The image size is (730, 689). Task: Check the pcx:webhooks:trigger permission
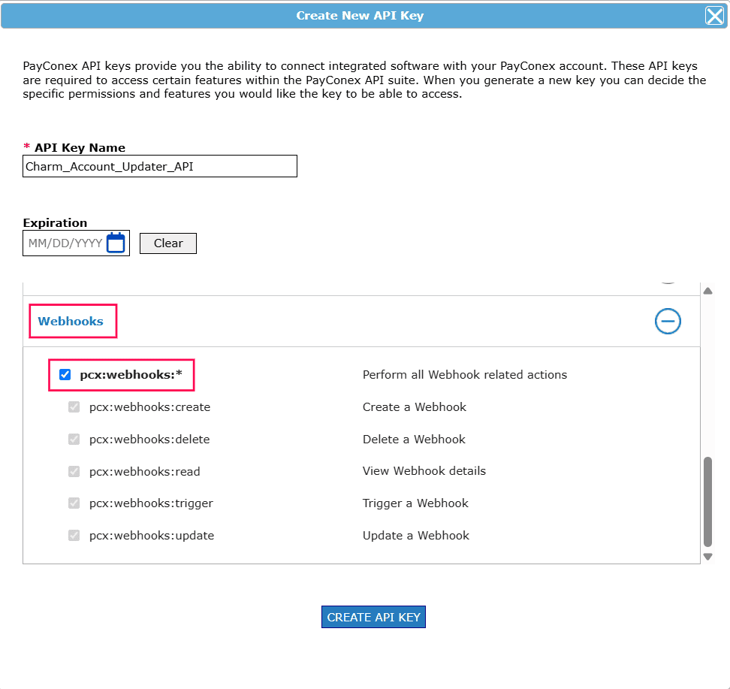[74, 503]
